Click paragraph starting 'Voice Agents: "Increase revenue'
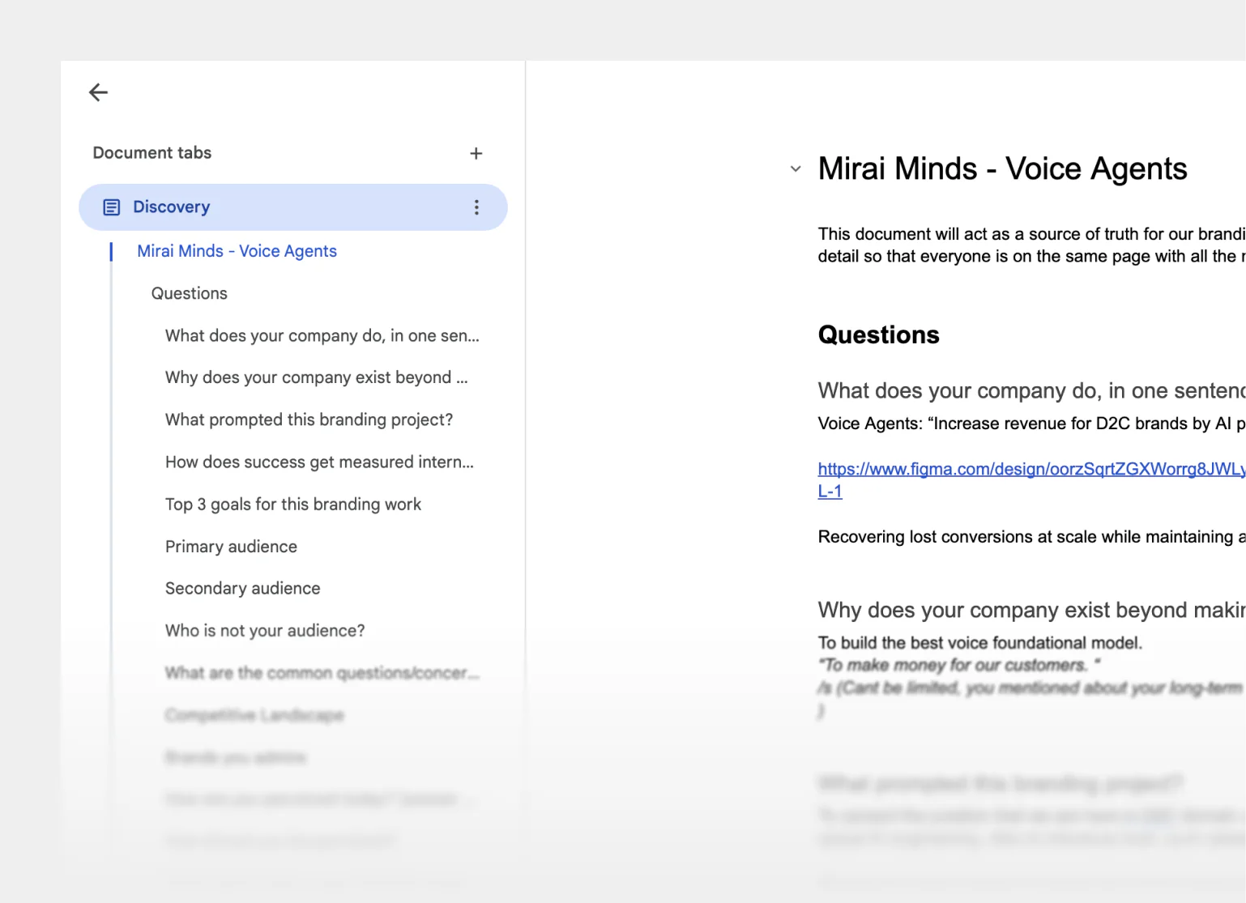The width and height of the screenshot is (1246, 903). [1031, 424]
